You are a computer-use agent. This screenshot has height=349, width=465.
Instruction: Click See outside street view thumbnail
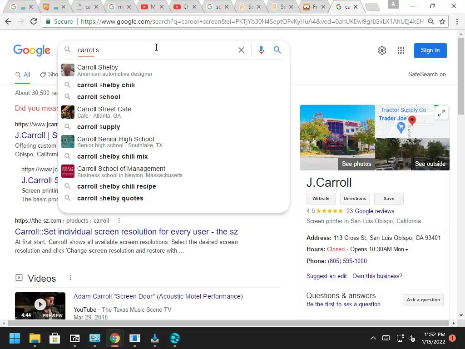tap(412, 155)
